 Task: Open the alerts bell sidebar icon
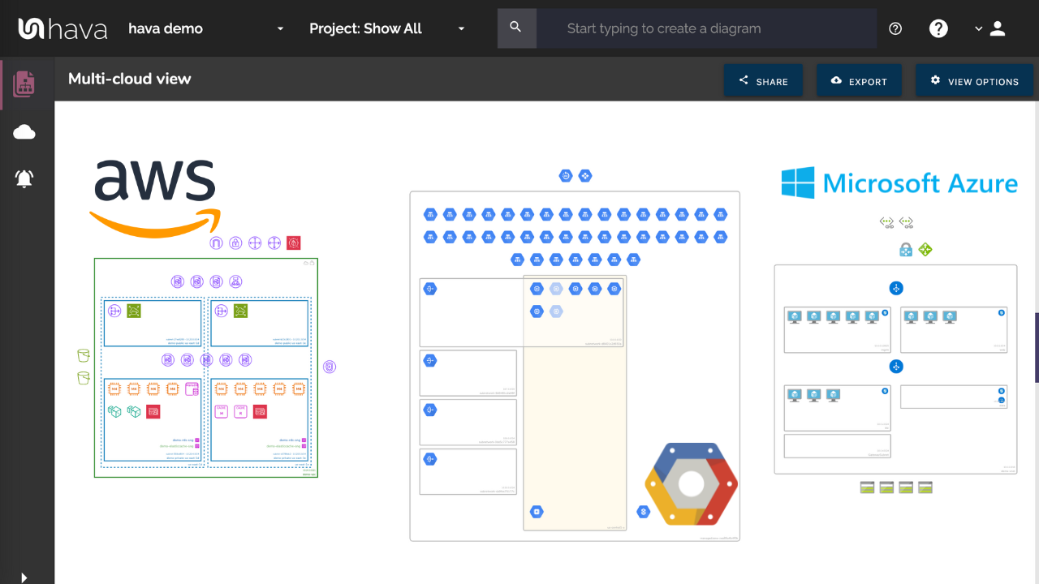pos(24,178)
